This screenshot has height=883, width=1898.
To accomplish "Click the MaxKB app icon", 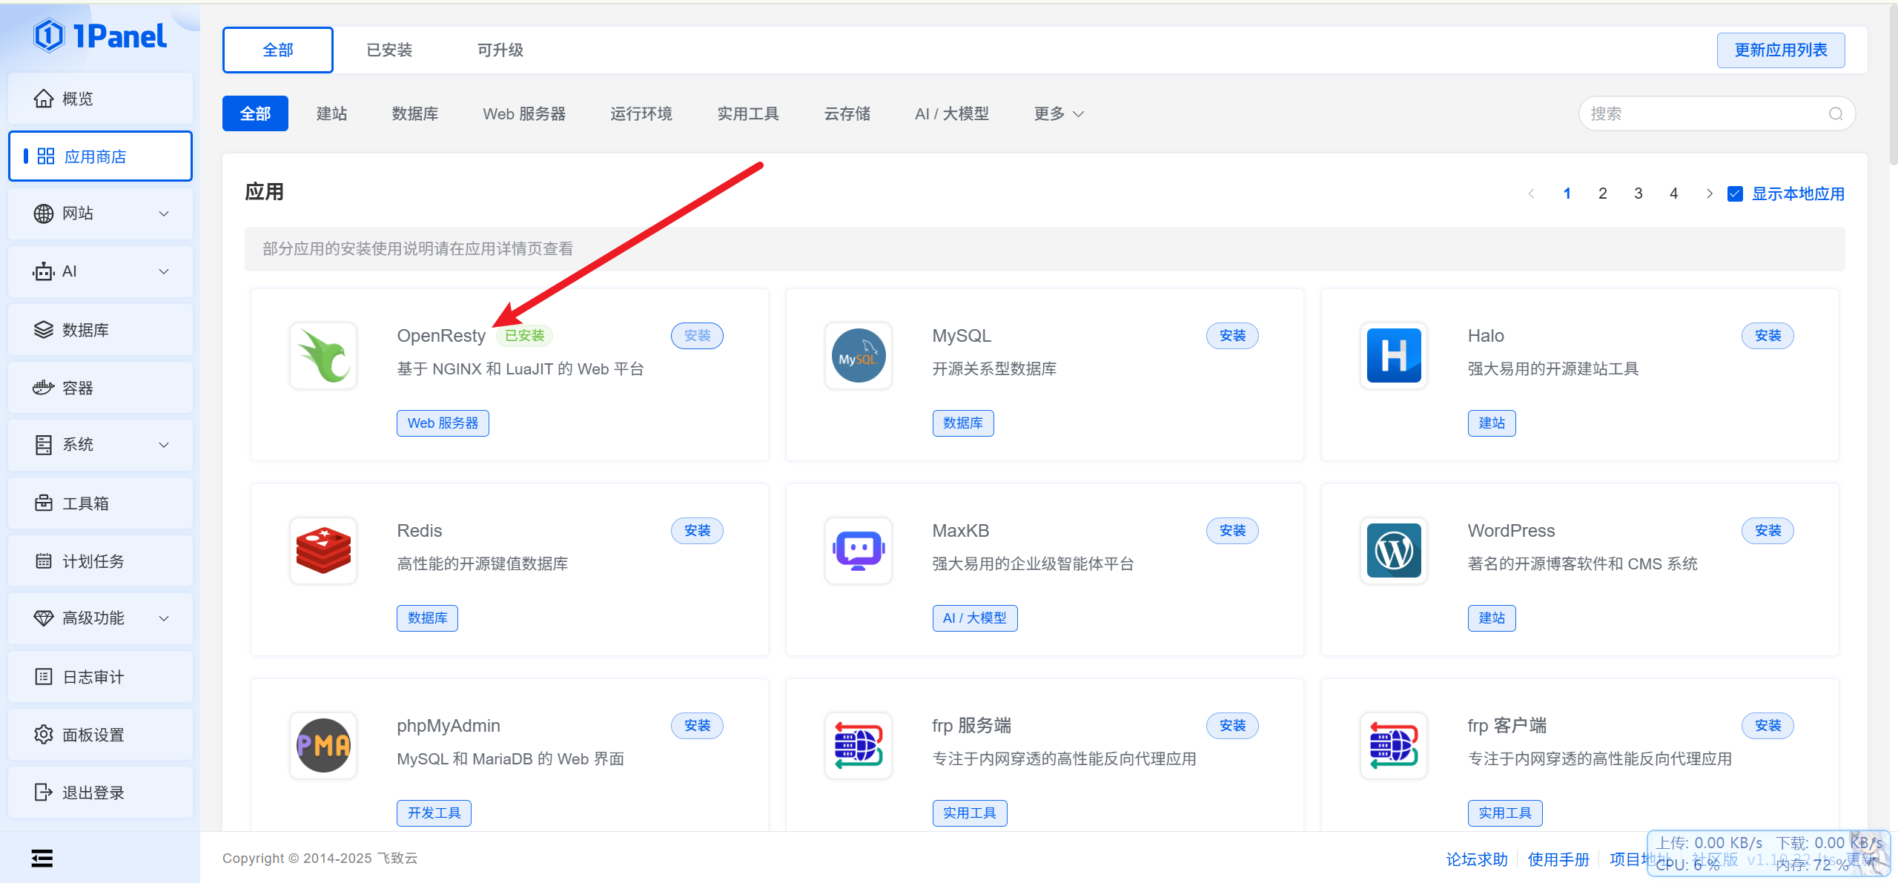I will click(859, 551).
